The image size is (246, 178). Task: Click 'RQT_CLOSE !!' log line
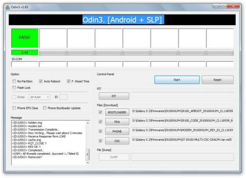tap(30, 143)
